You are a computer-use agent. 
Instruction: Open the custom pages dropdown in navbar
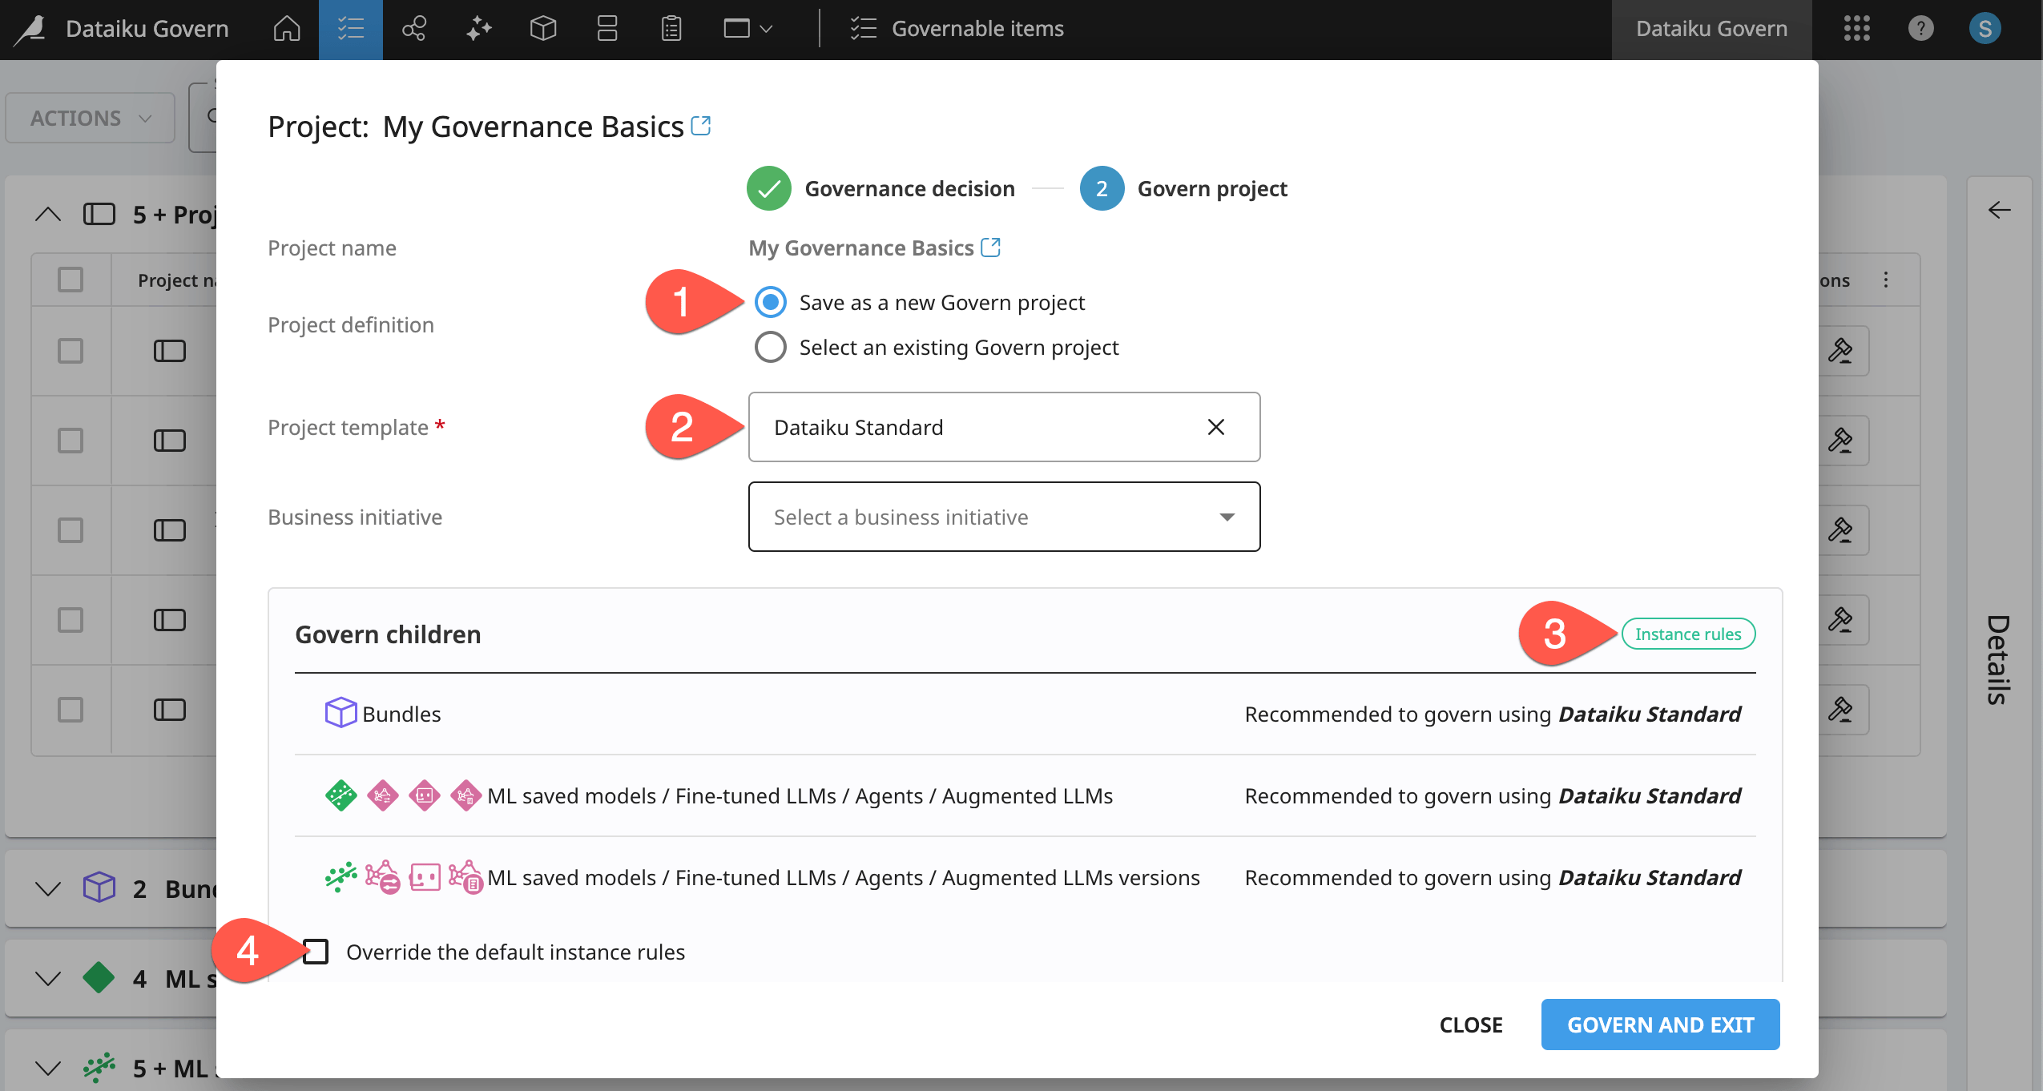coord(747,29)
